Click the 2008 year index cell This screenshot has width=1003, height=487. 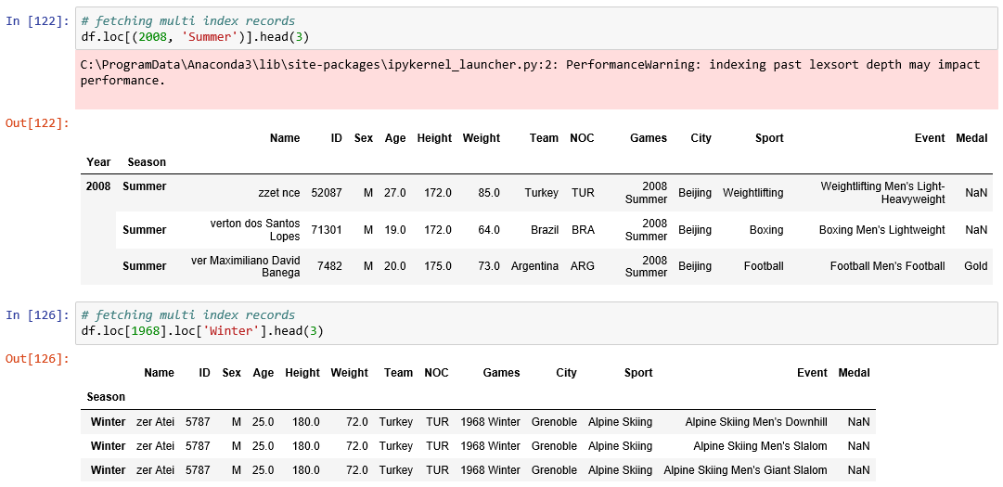[98, 186]
